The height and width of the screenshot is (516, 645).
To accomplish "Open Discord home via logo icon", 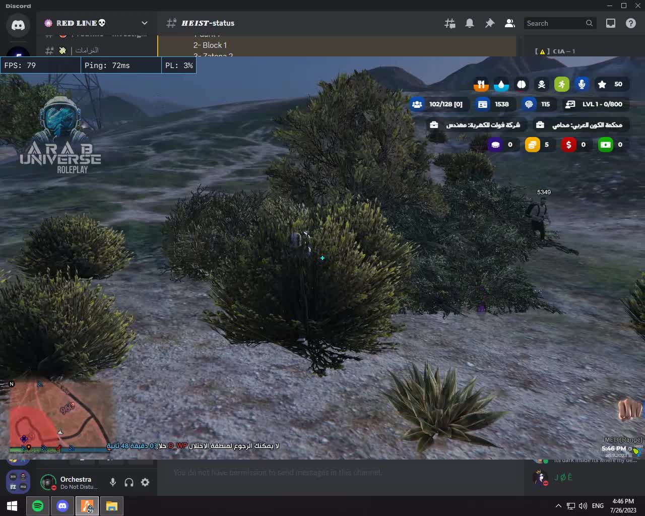I will pos(18,25).
